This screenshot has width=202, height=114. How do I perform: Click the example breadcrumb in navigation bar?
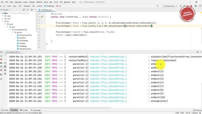[27, 6]
